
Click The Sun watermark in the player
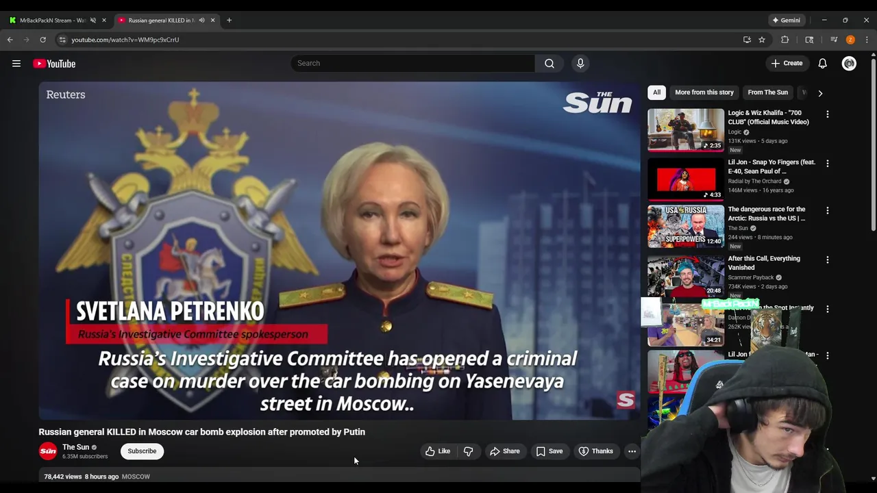pos(626,399)
